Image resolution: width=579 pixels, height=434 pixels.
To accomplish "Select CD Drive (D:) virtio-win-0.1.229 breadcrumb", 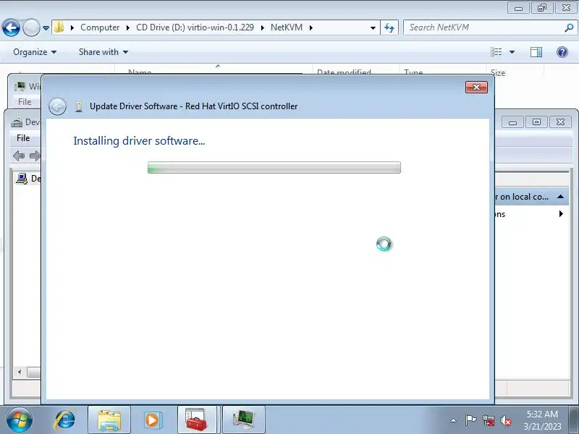I will 195,27.
